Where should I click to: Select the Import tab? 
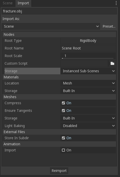coord(23,3)
